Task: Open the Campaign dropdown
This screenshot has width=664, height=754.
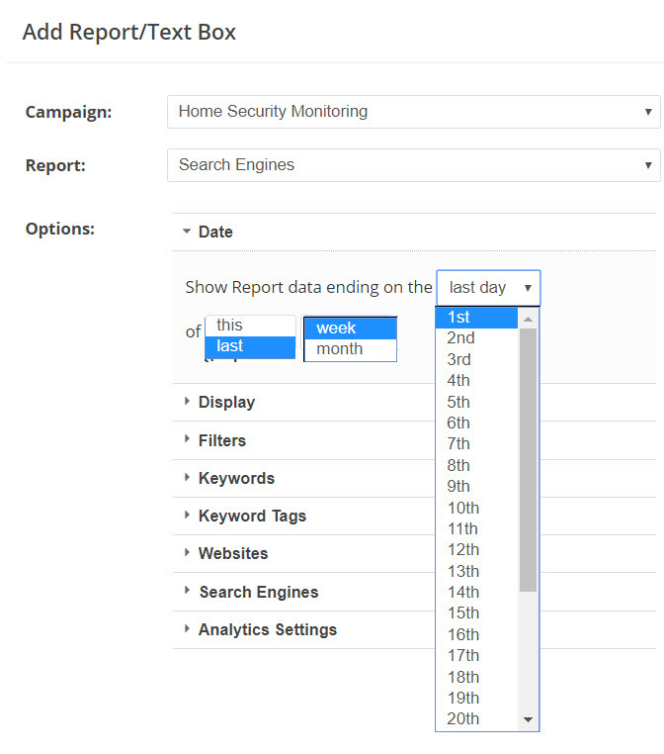Action: 413,112
